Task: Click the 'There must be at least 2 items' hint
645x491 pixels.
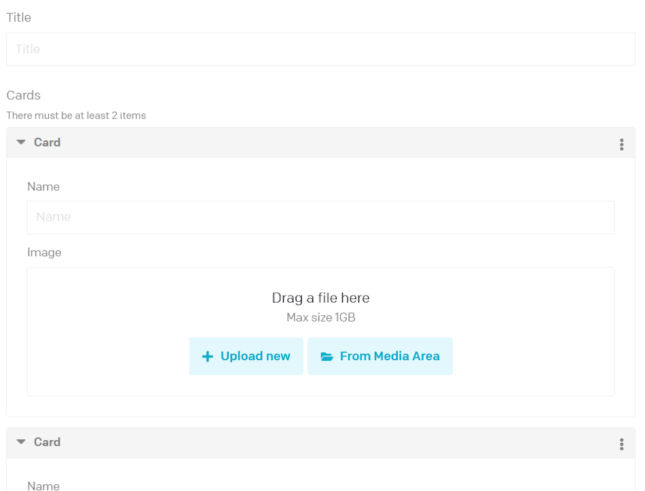Action: [x=76, y=115]
